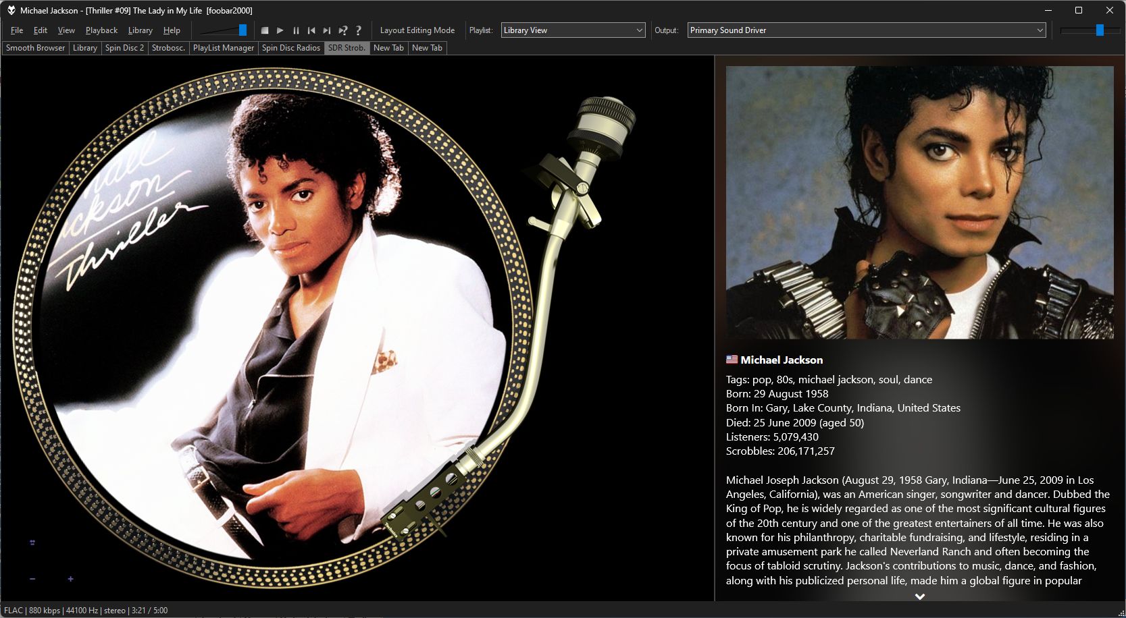Click the minus icon below the turntable

(32, 579)
